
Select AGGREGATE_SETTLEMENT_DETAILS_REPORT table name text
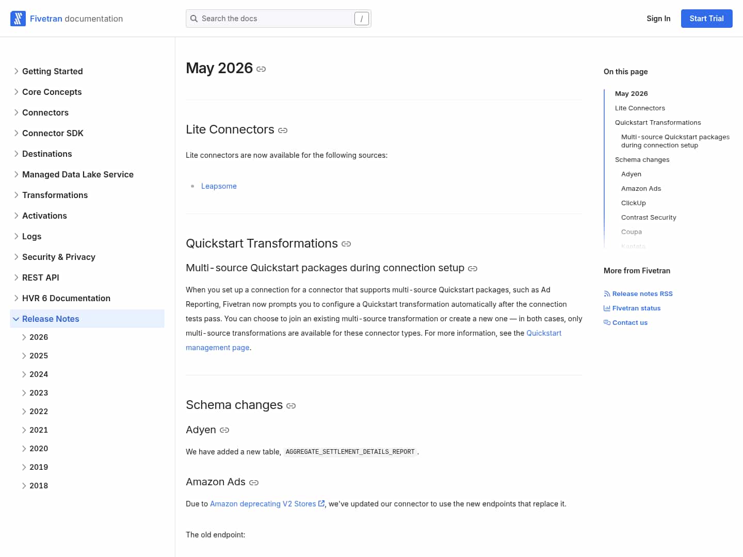[x=350, y=452]
